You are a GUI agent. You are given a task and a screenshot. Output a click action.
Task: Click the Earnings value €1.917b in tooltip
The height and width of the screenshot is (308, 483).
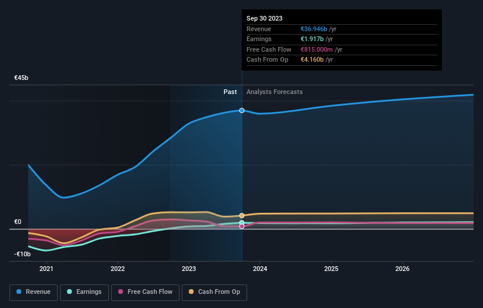(312, 39)
